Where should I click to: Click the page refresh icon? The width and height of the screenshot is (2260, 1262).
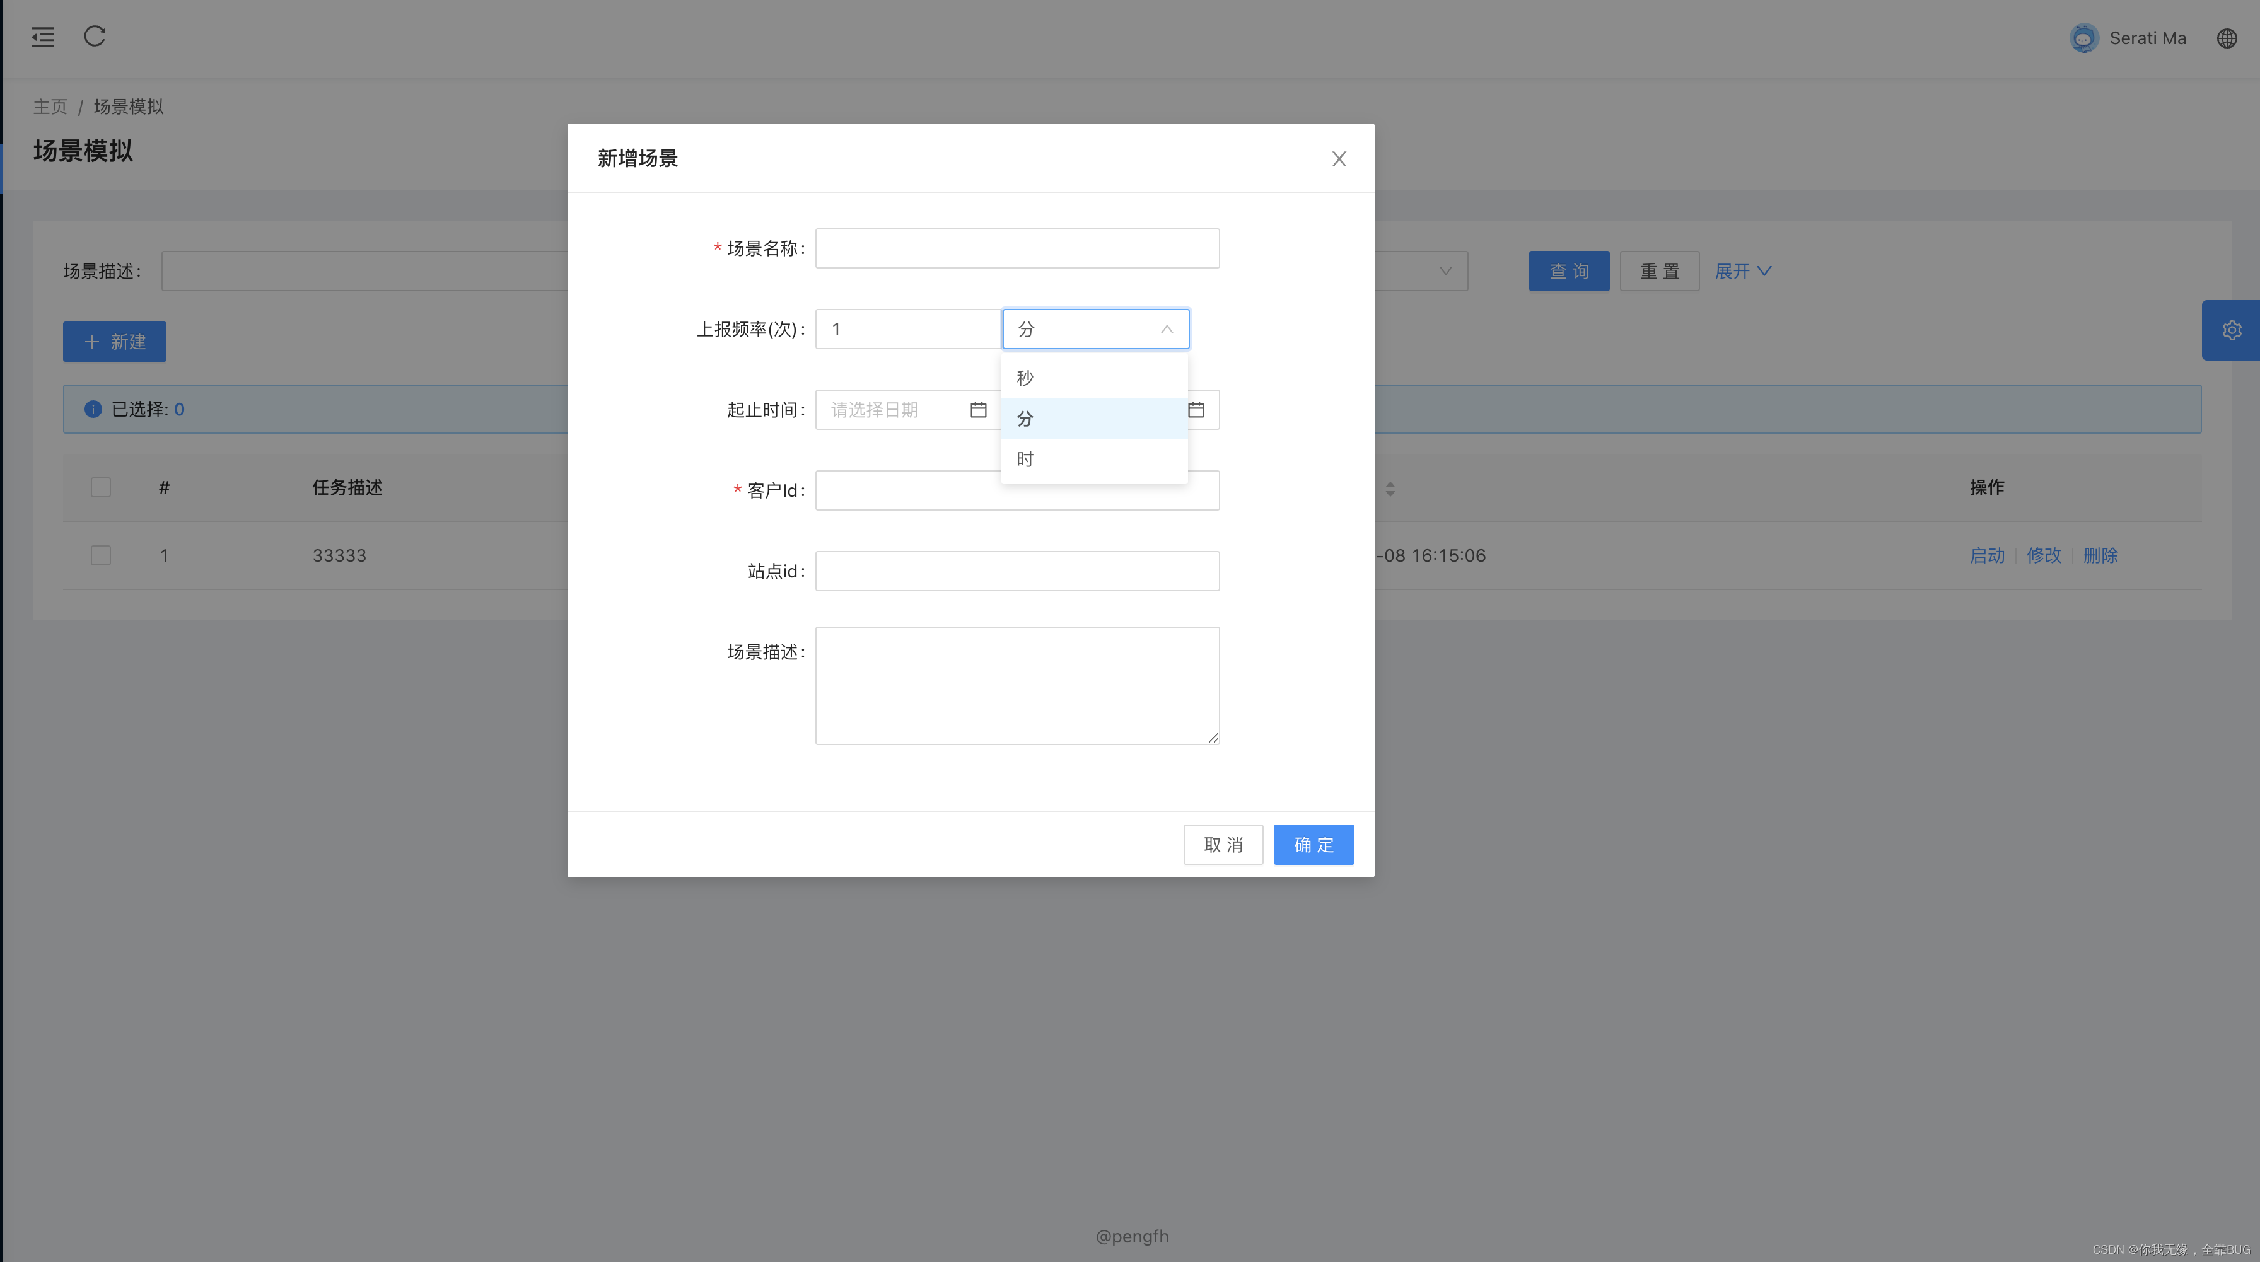95,37
